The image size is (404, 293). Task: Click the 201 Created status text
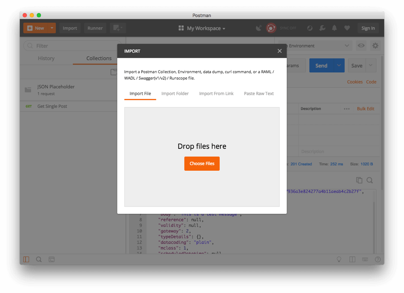pos(301,164)
